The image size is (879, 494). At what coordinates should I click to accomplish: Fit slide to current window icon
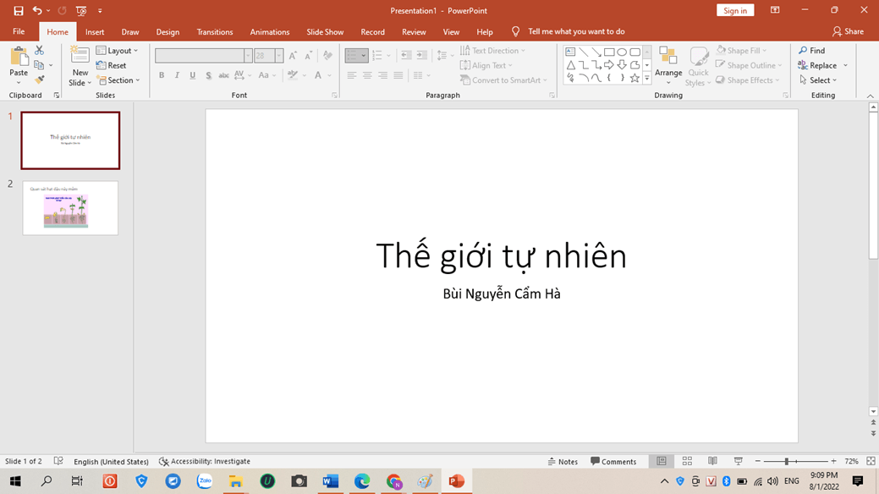pyautogui.click(x=871, y=461)
